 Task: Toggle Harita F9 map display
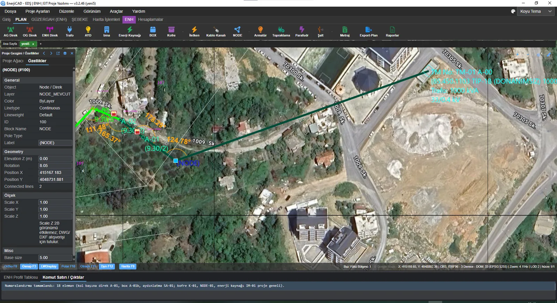tap(128, 267)
